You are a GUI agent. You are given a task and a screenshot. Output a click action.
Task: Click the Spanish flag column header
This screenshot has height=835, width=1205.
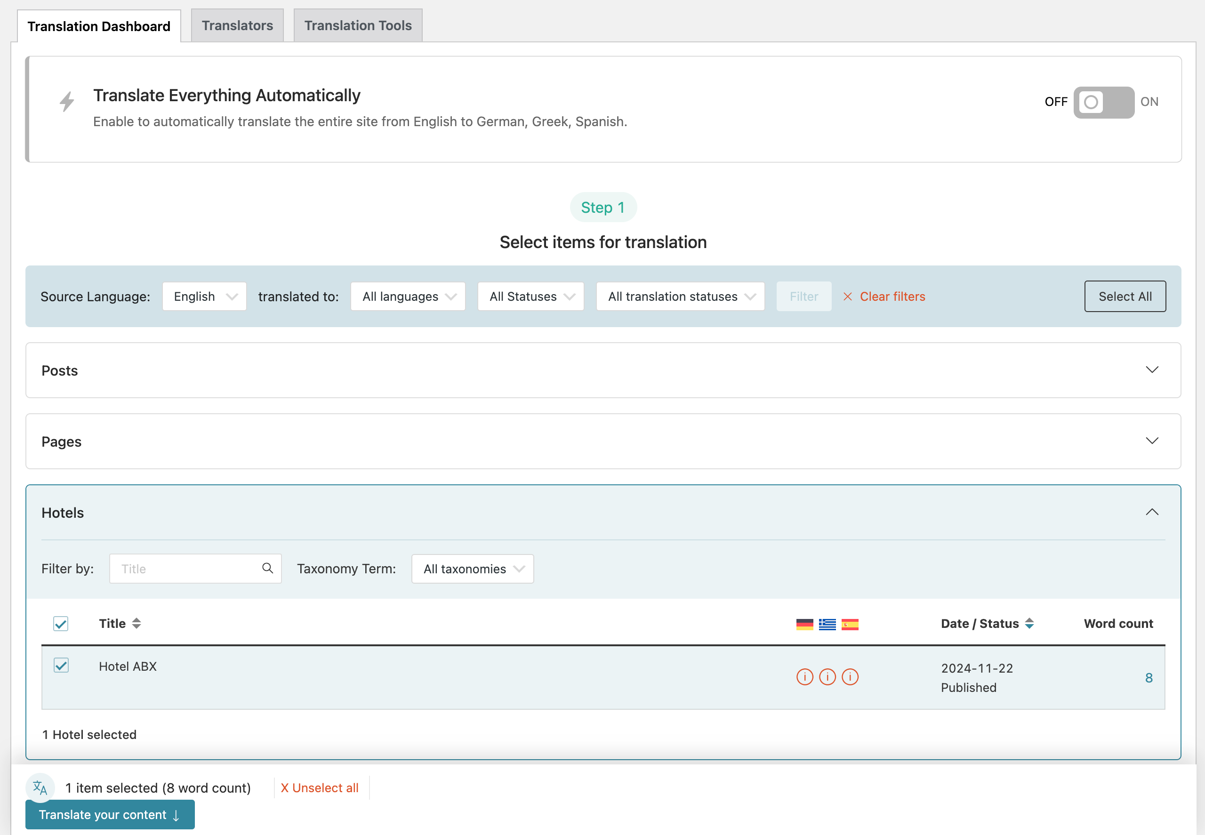pyautogui.click(x=850, y=624)
